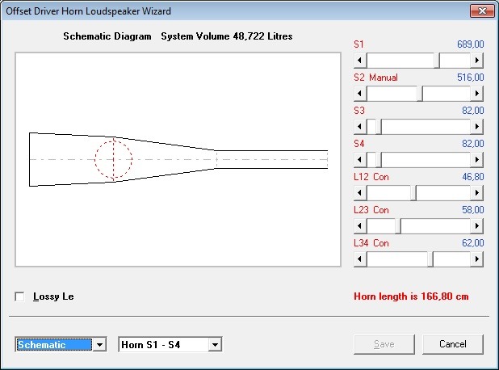Increase S3 with the right arrow
The width and height of the screenshot is (499, 370).
476,126
